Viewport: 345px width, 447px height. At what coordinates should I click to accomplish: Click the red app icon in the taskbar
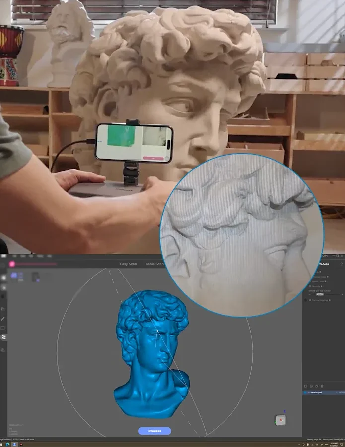click(x=21, y=444)
